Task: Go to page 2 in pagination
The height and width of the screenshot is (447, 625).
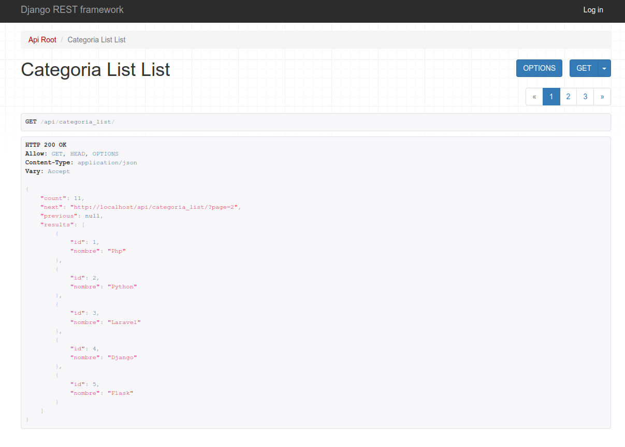Action: [568, 97]
